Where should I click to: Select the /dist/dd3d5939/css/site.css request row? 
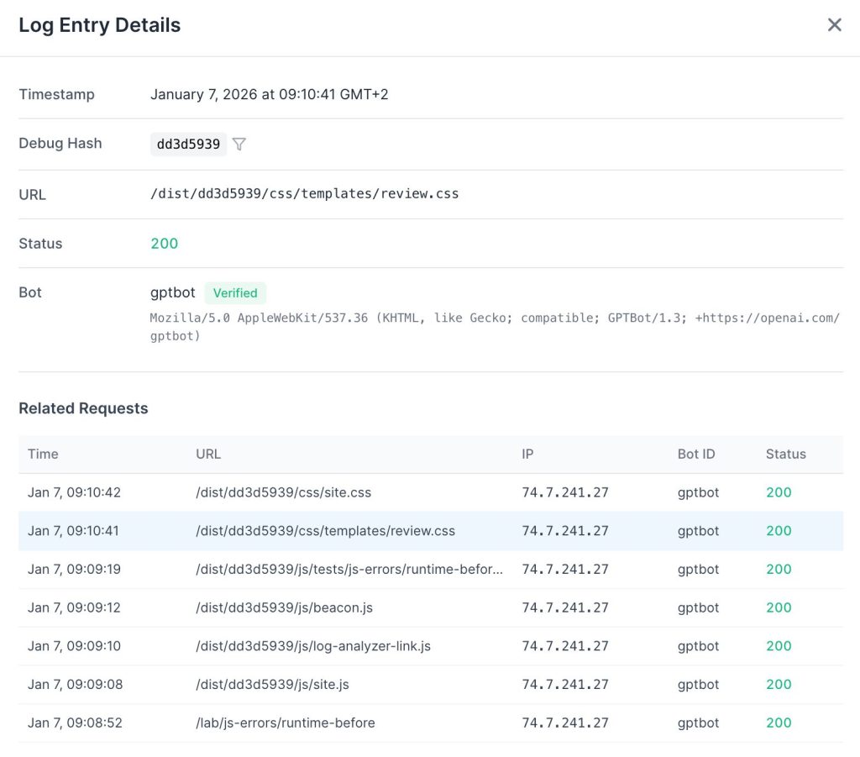click(283, 492)
